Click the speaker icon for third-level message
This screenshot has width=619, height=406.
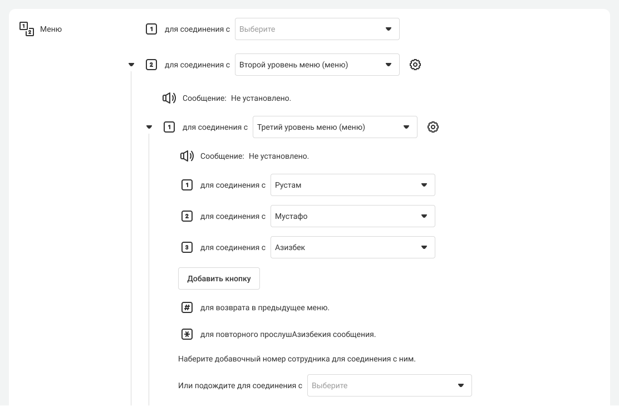coord(187,156)
